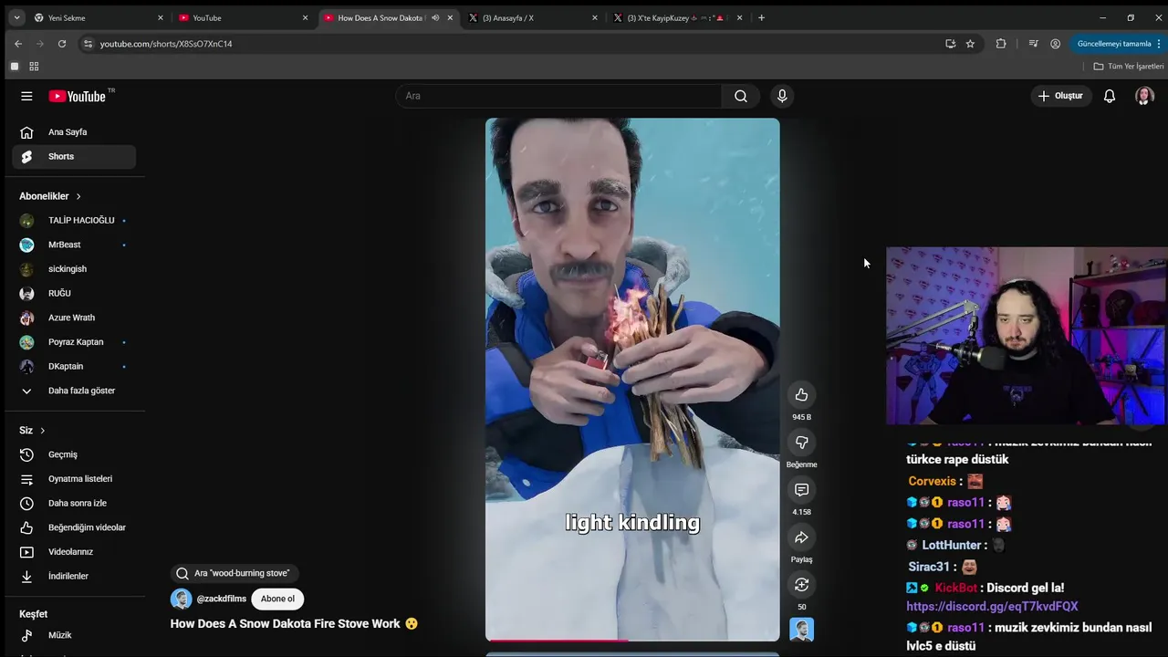Open RUĞU channel
1168x657 pixels.
click(74, 293)
